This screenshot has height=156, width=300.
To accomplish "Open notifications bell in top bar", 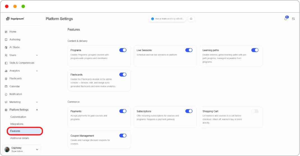I will coord(286,19).
